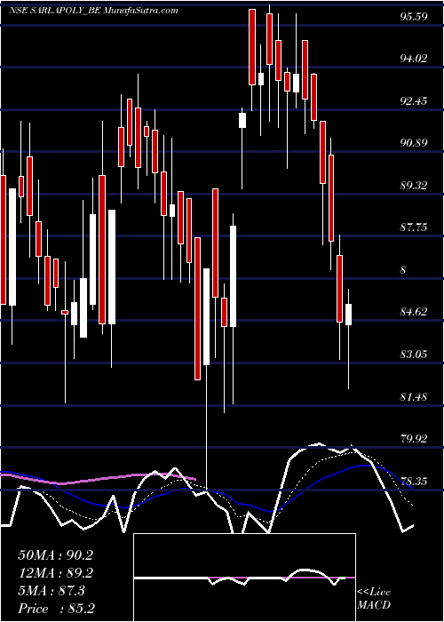
Task: Click the tallest red candle near 95.59
Action: (x=252, y=47)
